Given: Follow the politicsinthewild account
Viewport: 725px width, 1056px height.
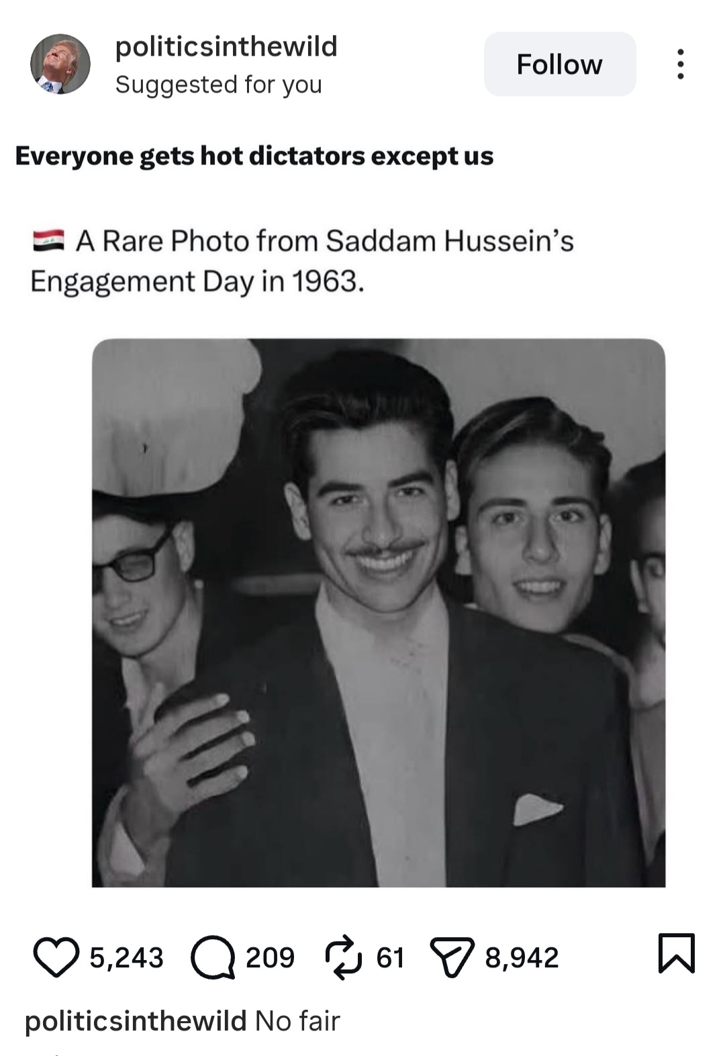Looking at the screenshot, I should tap(559, 64).
